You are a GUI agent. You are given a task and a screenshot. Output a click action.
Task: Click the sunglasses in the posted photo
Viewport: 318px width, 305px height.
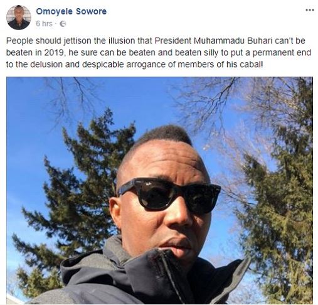169,196
